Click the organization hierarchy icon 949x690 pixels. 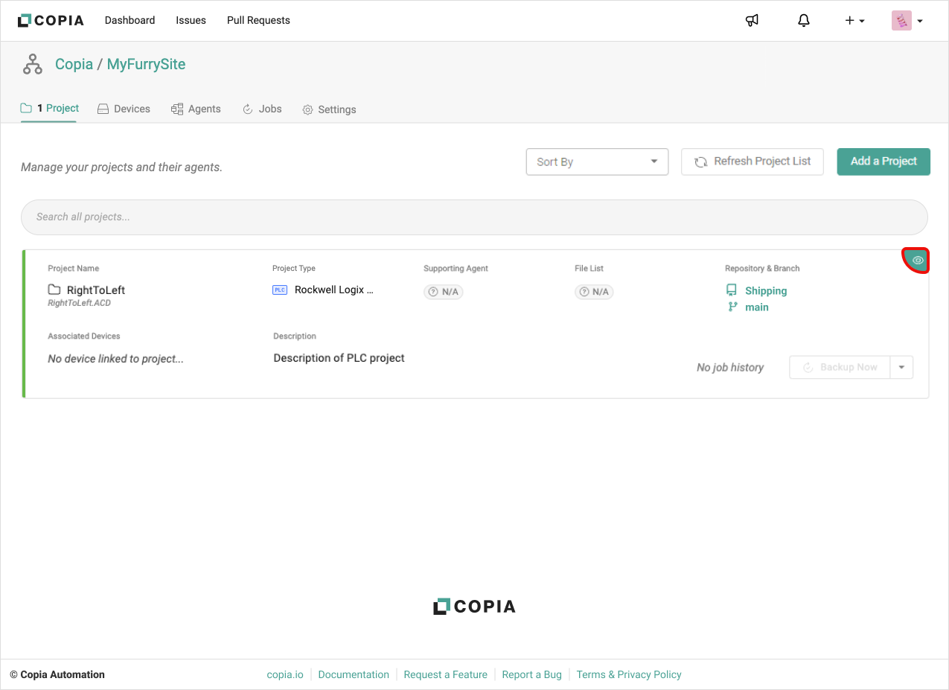(x=33, y=65)
